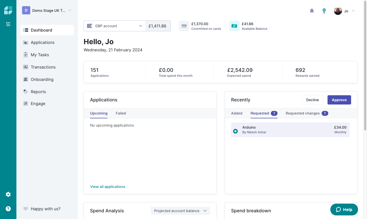The height and width of the screenshot is (219, 367).
Task: Click the Engage search icon
Action: [x=26, y=103]
